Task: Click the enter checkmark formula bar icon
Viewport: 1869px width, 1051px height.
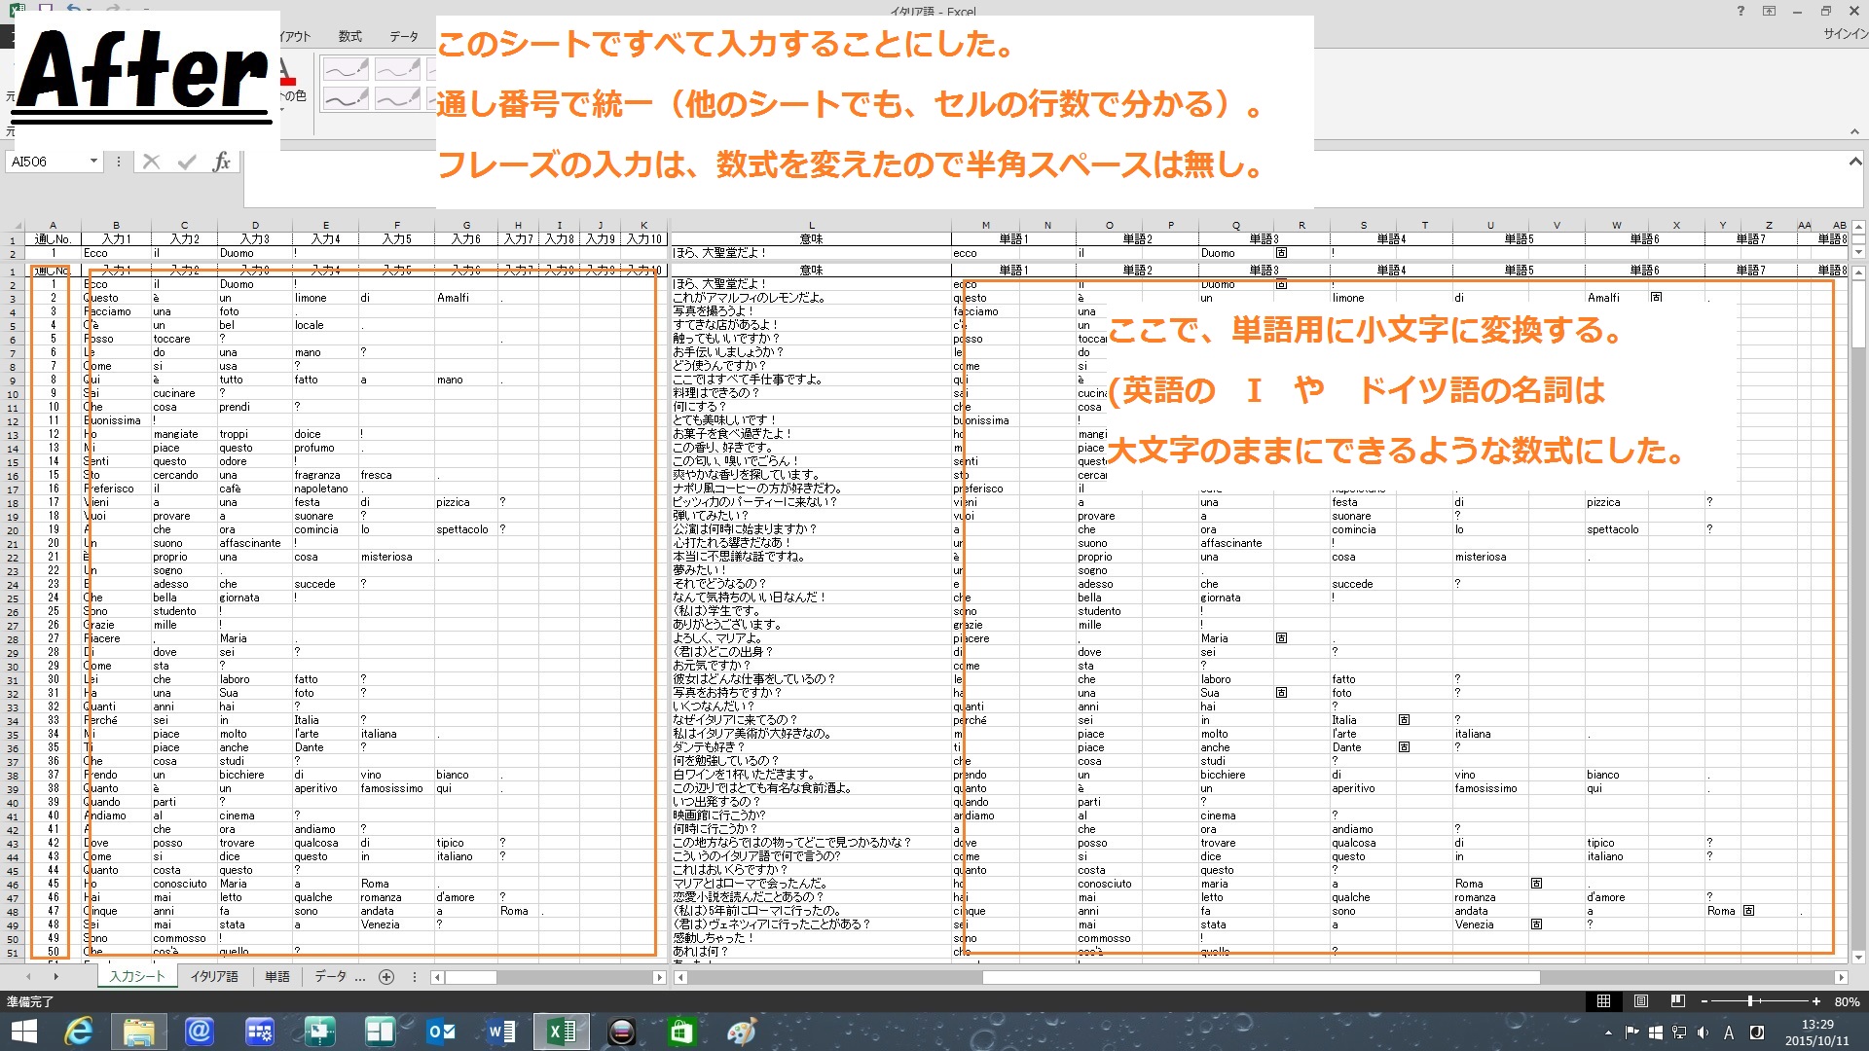Action: pos(187,162)
